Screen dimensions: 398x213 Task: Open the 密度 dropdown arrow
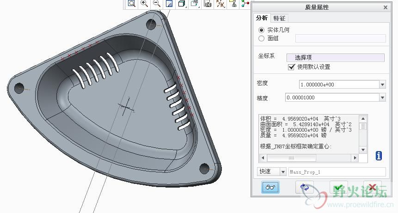[x=382, y=85]
